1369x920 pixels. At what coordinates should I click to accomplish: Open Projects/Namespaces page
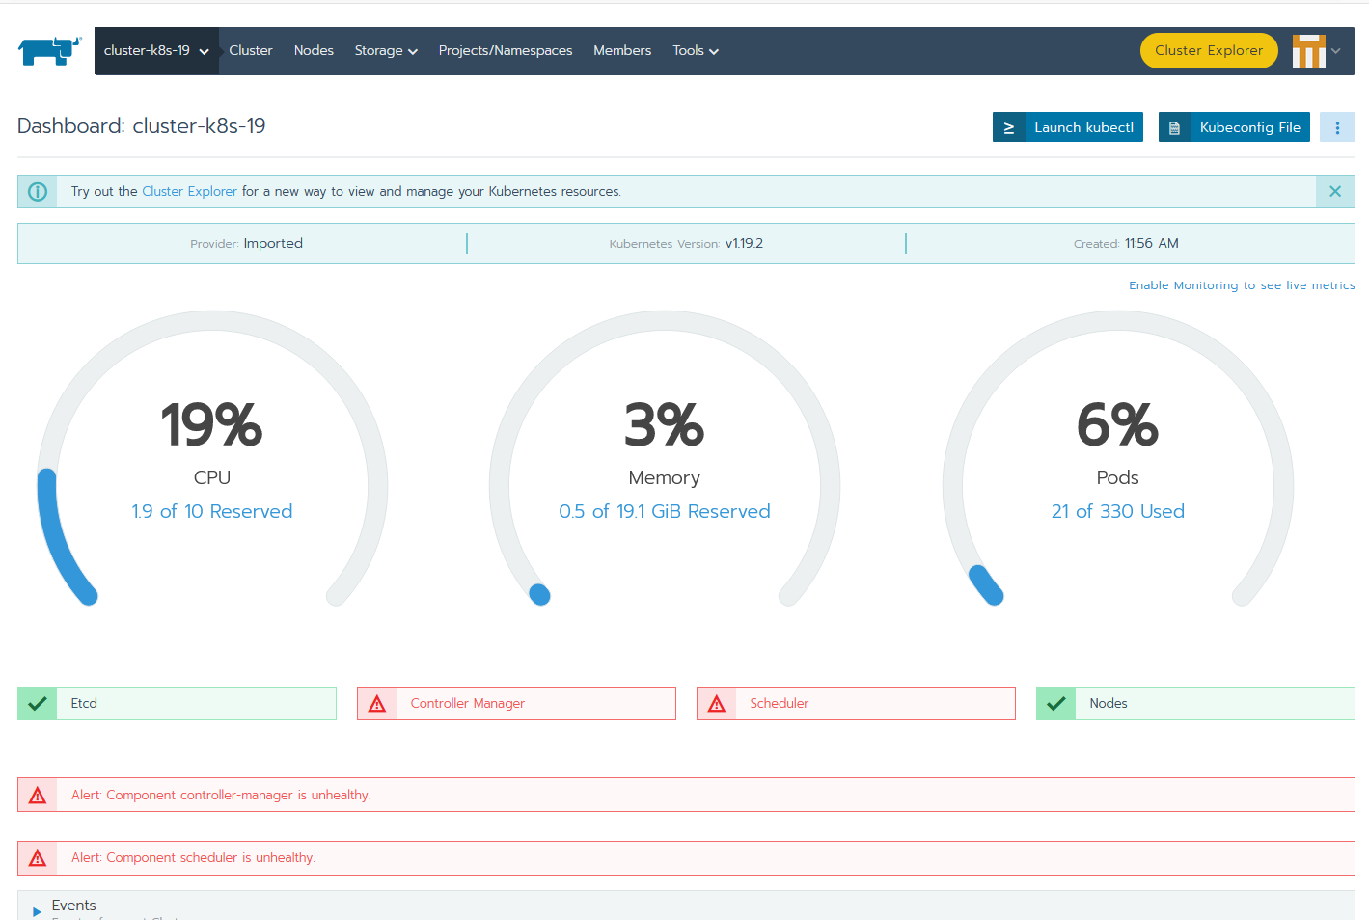click(x=506, y=51)
